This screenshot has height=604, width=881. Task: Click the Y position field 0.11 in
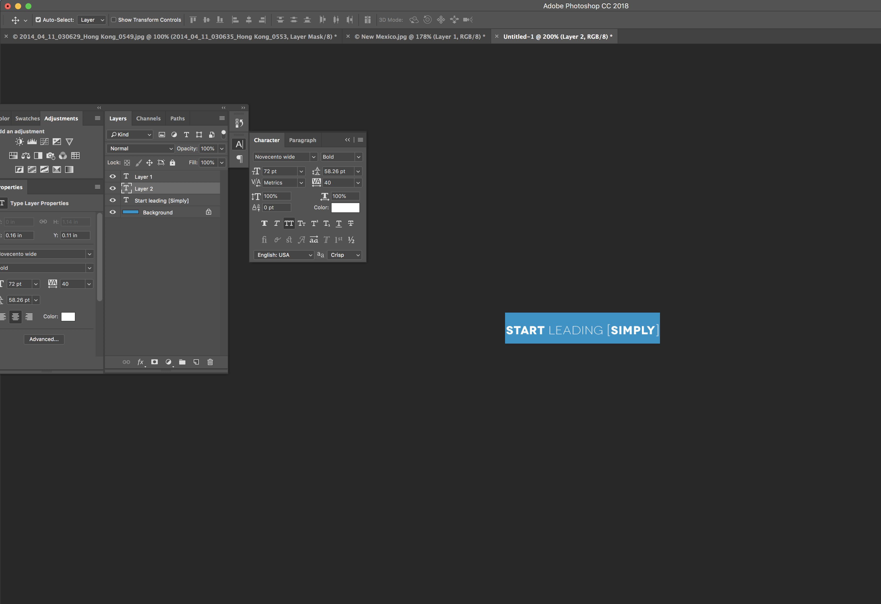(75, 236)
